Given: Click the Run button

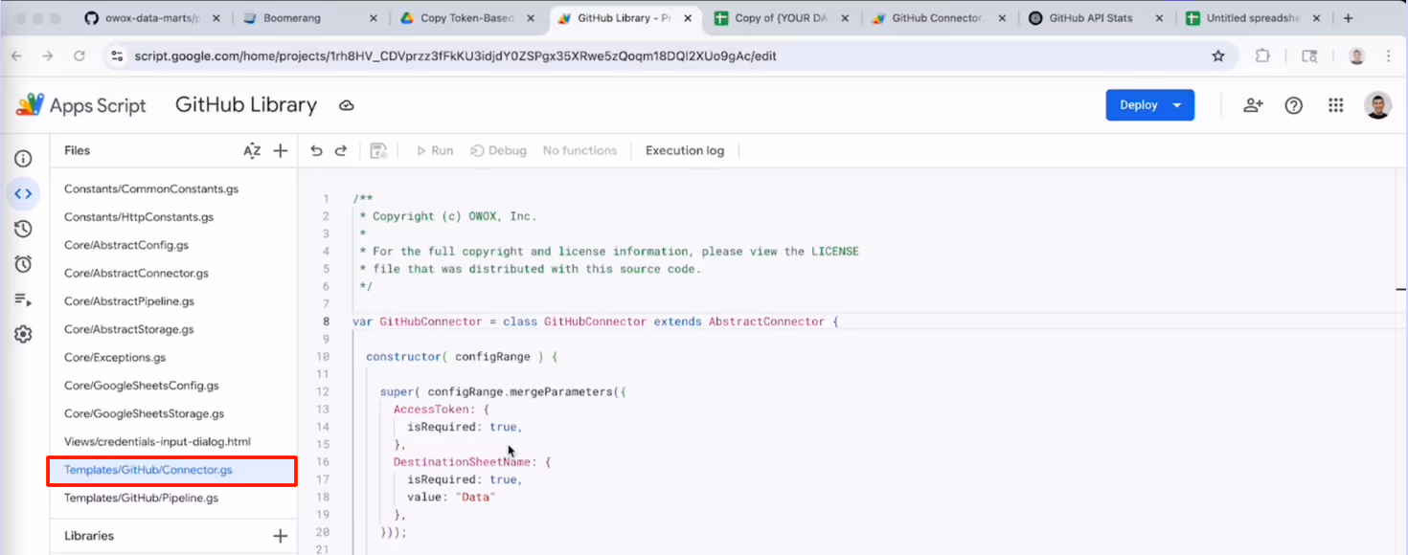Looking at the screenshot, I should tap(434, 150).
